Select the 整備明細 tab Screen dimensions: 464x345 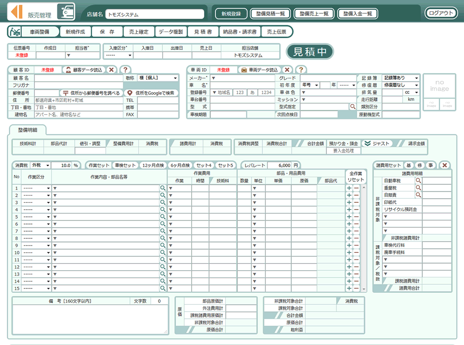[x=27, y=130]
